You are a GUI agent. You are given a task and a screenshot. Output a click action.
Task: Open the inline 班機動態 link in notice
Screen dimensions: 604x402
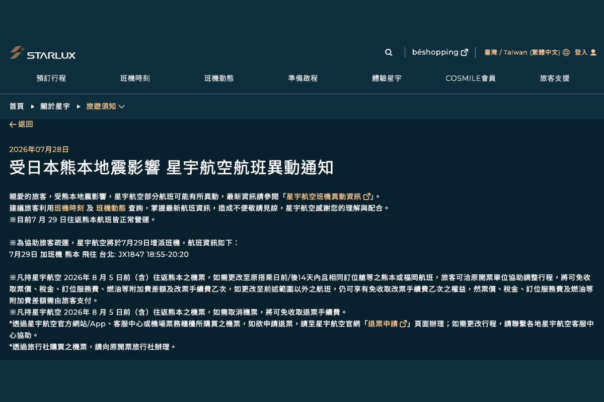[111, 208]
